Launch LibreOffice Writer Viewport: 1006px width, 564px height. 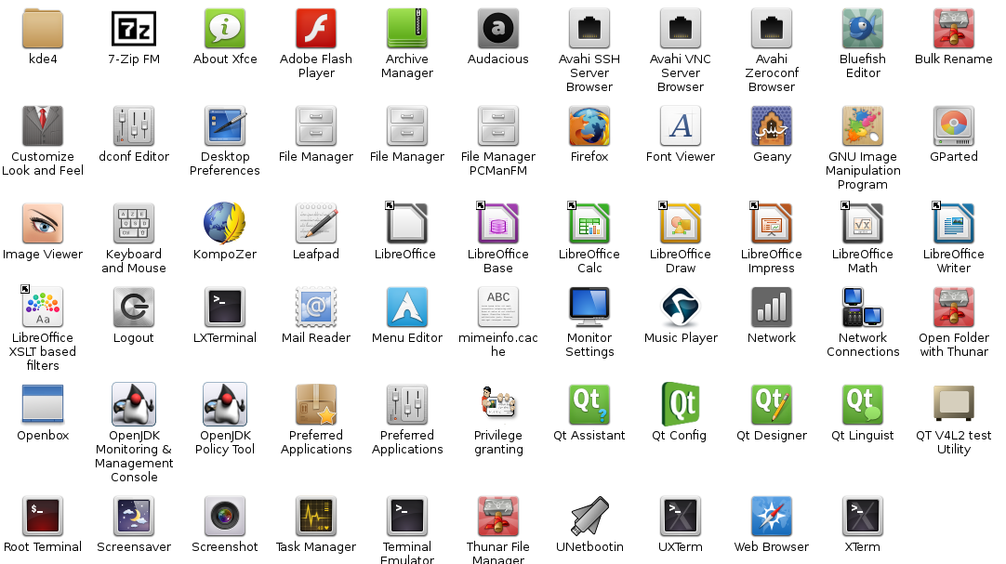click(x=953, y=224)
